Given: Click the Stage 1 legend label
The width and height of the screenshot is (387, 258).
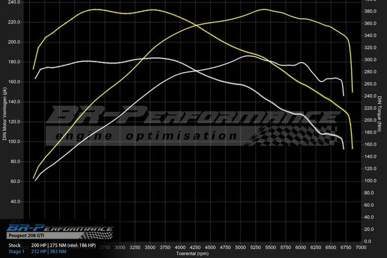Looking at the screenshot, I should [17, 250].
